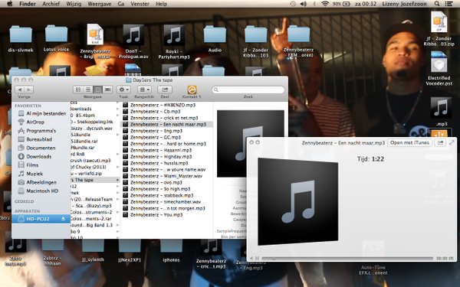Select Electrified Vocoder.pst desktop file
460x287 pixels.
click(x=439, y=69)
